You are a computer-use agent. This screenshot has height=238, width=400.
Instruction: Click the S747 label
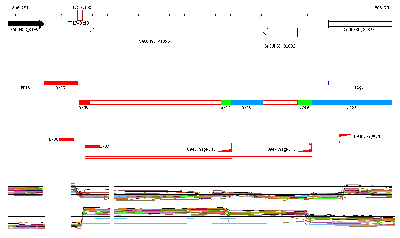[225, 107]
